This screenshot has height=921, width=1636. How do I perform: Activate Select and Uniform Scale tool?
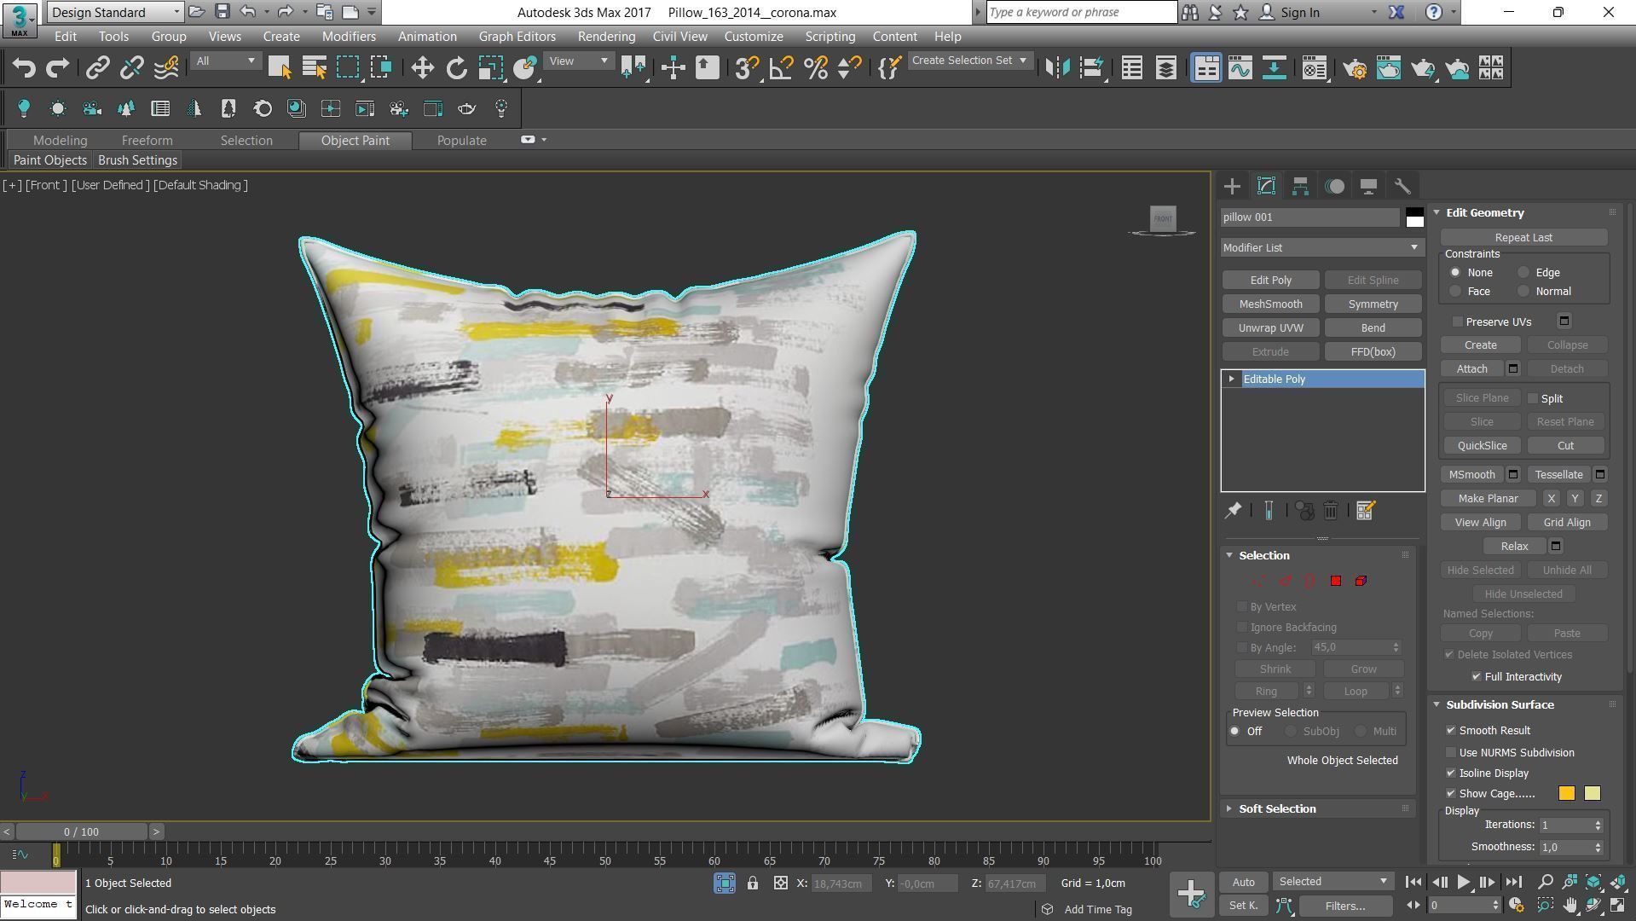point(490,68)
